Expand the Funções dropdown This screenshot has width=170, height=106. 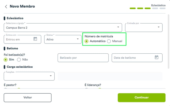point(29,76)
